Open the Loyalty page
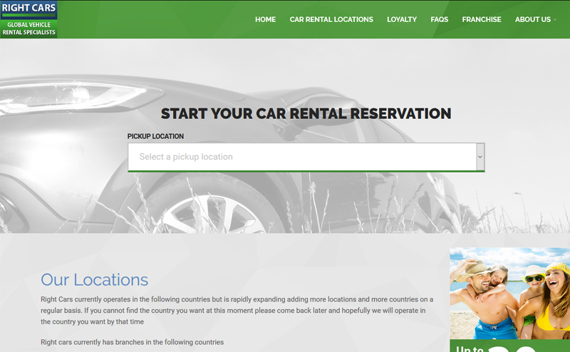This screenshot has width=570, height=352. (x=402, y=19)
